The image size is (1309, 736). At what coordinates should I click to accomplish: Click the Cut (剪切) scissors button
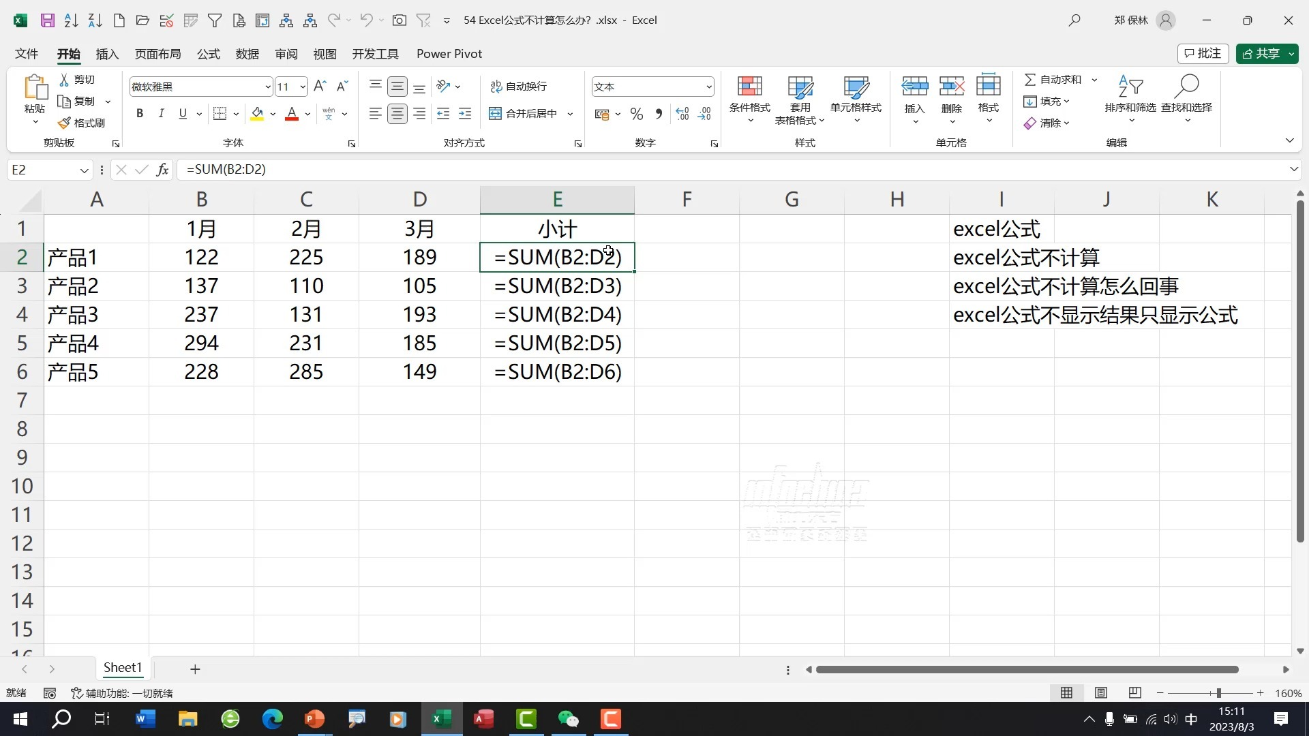click(77, 80)
